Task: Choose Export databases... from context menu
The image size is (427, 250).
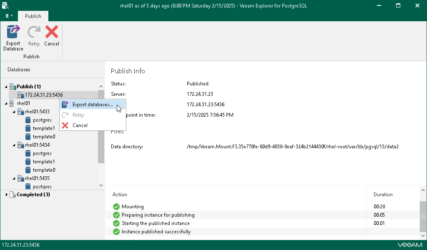Action: point(92,105)
